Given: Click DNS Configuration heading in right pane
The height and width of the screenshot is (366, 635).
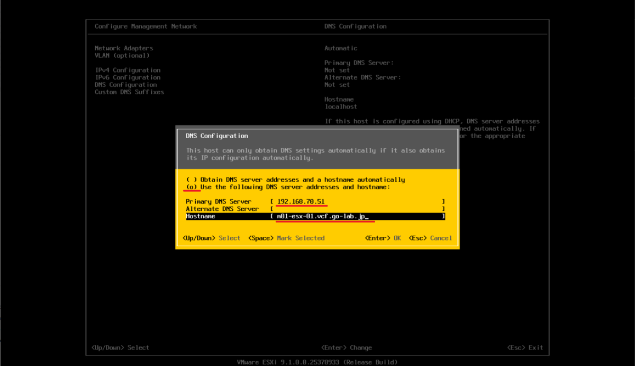Looking at the screenshot, I should click(356, 26).
